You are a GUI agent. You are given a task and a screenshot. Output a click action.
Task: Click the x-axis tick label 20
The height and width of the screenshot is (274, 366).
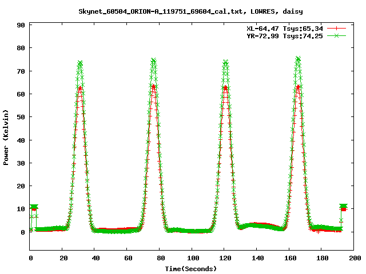click(x=63, y=258)
